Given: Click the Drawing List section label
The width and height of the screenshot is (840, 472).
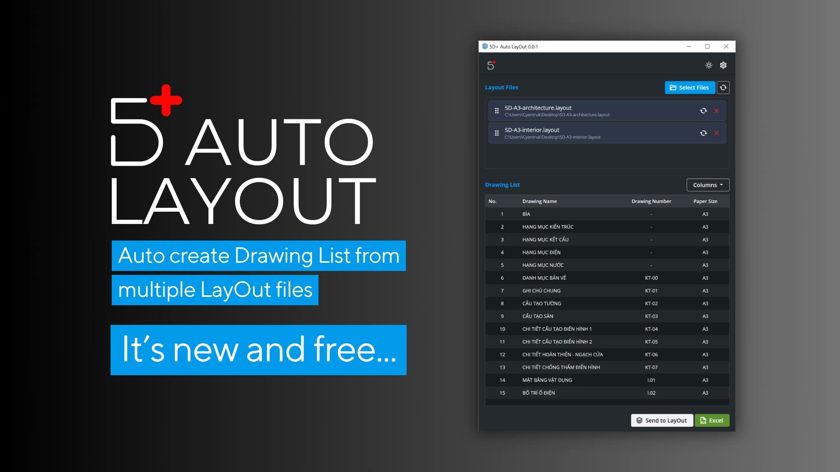Looking at the screenshot, I should [x=502, y=185].
